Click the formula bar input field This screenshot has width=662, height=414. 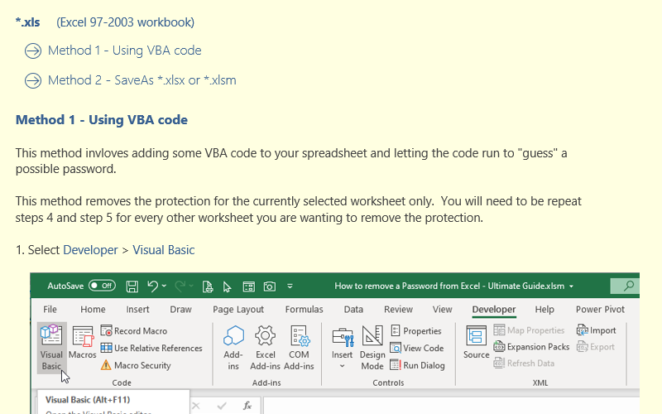pyautogui.click(x=451, y=406)
